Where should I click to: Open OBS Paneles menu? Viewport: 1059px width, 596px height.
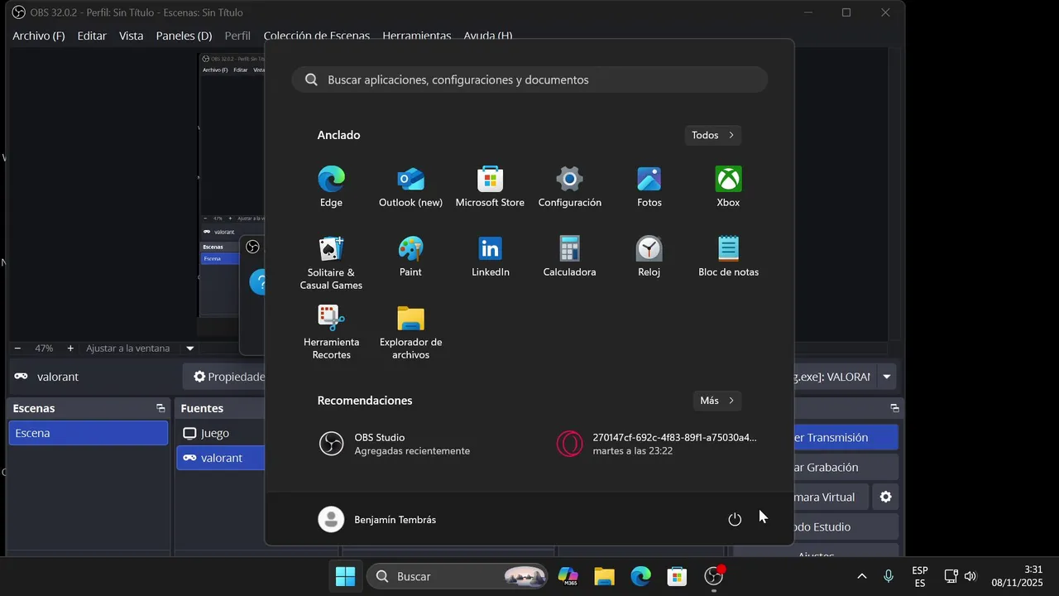(184, 36)
